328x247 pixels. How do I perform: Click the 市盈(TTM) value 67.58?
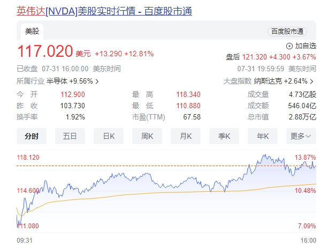pos(192,117)
